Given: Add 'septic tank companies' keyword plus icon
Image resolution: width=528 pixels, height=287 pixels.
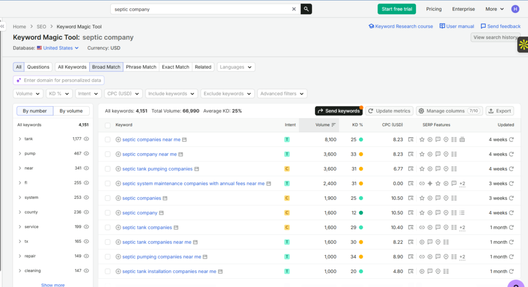Looking at the screenshot, I should (118, 227).
